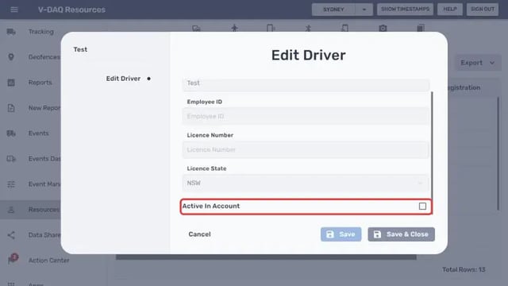Expand the SYDNEY location dropdown arrow
The width and height of the screenshot is (508, 286).
pyautogui.click(x=364, y=10)
